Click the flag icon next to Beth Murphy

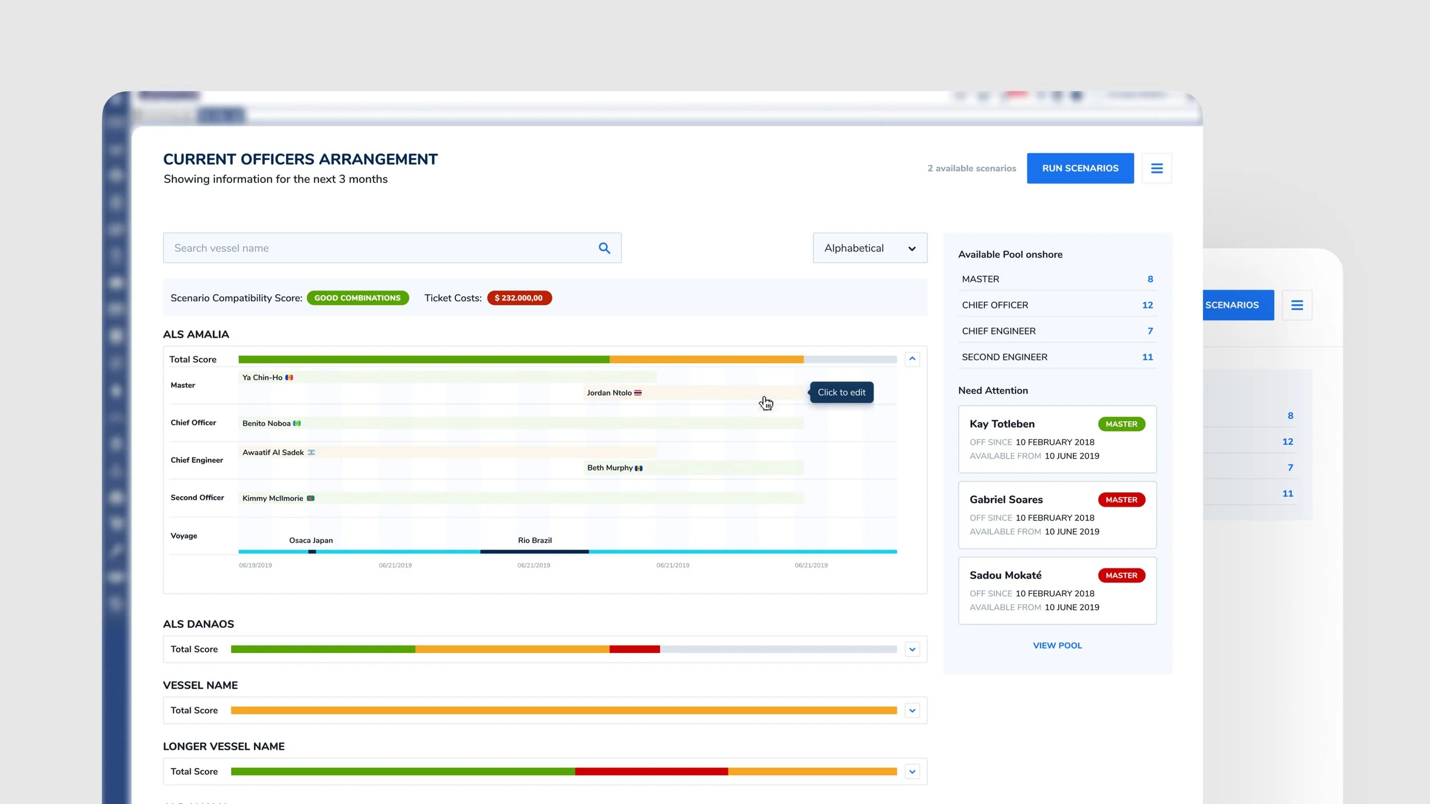tap(639, 468)
